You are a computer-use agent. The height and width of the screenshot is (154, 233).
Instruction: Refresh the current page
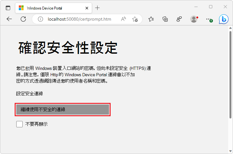tap(23, 19)
